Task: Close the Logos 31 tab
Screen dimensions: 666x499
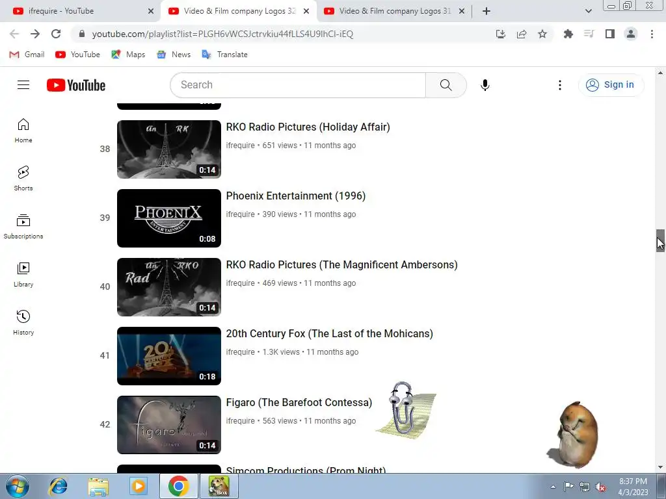Action: 462,11
